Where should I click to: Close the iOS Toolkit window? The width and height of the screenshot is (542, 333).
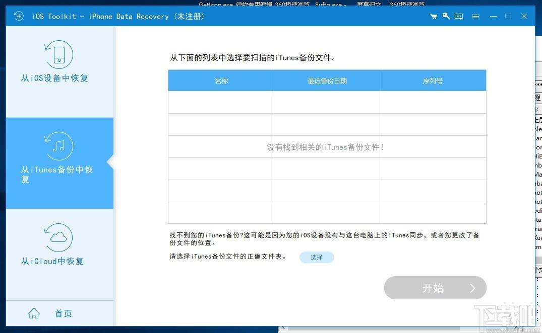[x=524, y=16]
